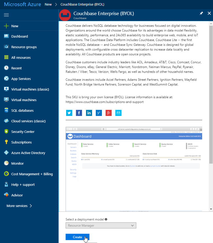
Task: Click the deployment model info icon
Action: point(106,219)
